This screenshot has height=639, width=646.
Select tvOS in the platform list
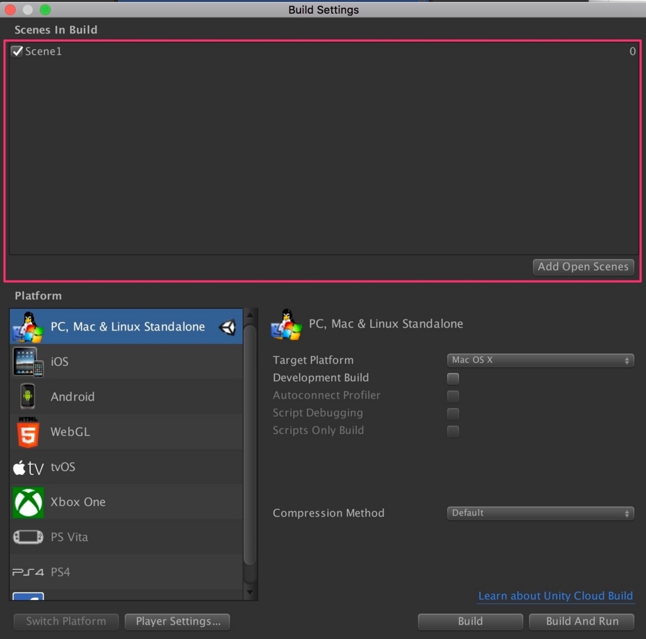click(126, 467)
